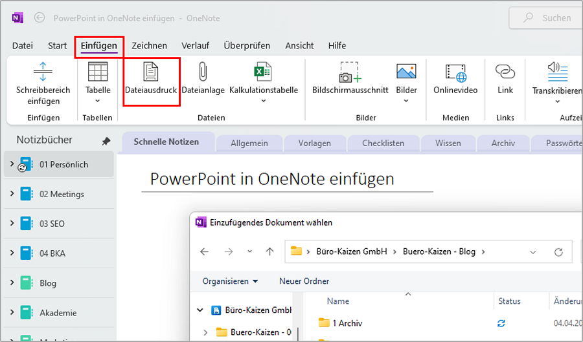Open the Tabelle dropdown arrow
This screenshot has height=342, width=583.
98,101
